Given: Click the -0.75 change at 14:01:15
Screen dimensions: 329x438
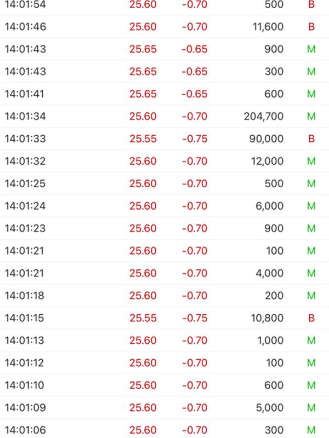Looking at the screenshot, I should 195,318.
